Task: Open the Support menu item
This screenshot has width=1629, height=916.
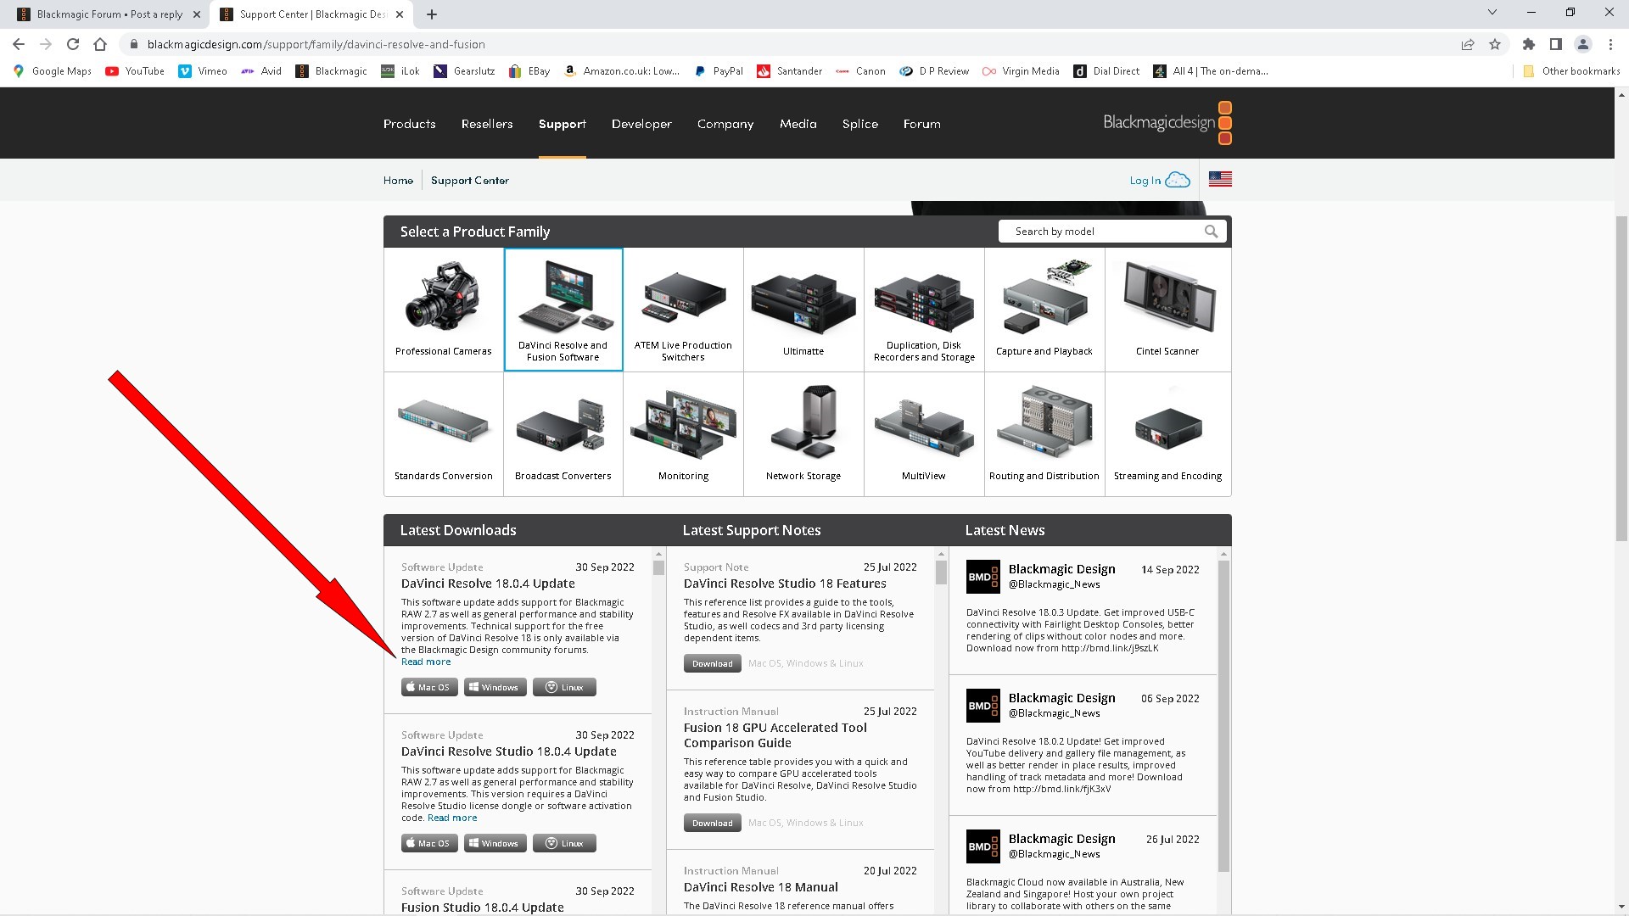Action: pos(562,124)
